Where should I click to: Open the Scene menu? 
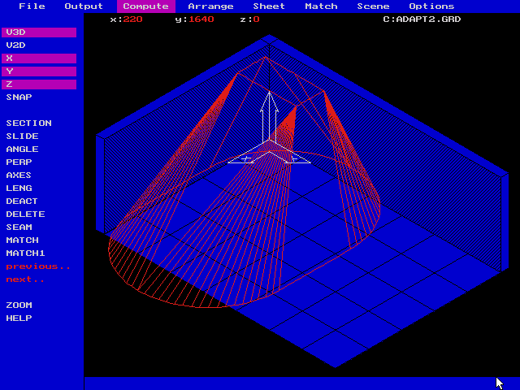(x=373, y=6)
